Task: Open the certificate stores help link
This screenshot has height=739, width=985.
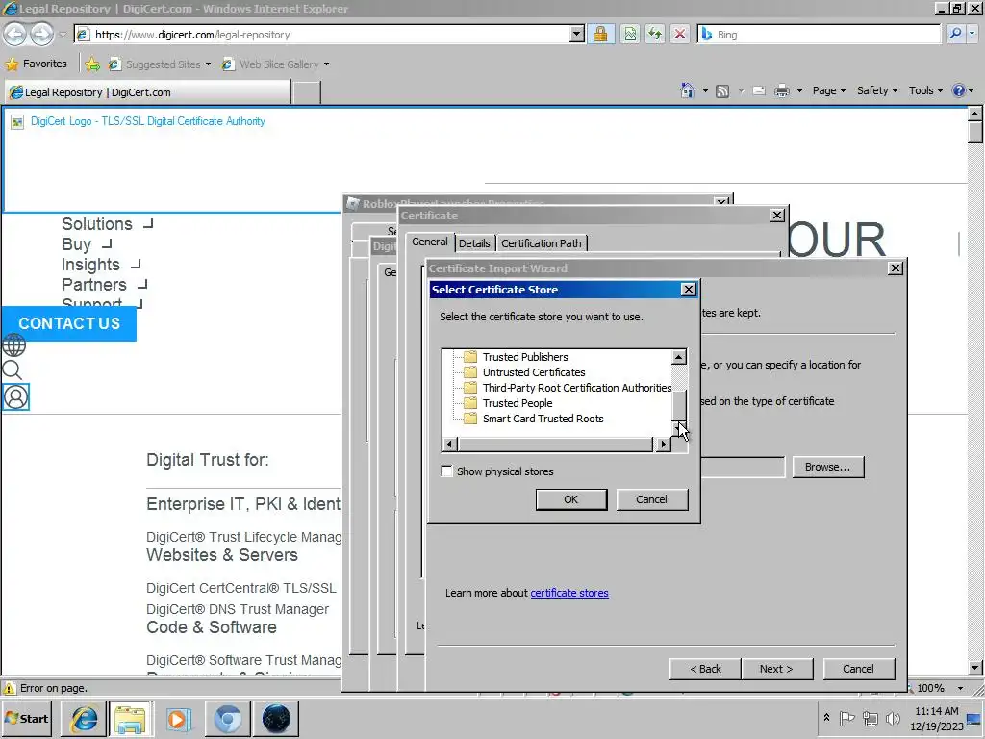Action: click(x=569, y=593)
